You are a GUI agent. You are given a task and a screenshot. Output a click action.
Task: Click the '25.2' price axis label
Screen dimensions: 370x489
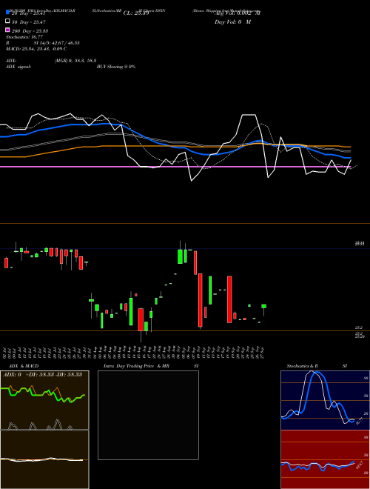tap(359, 327)
